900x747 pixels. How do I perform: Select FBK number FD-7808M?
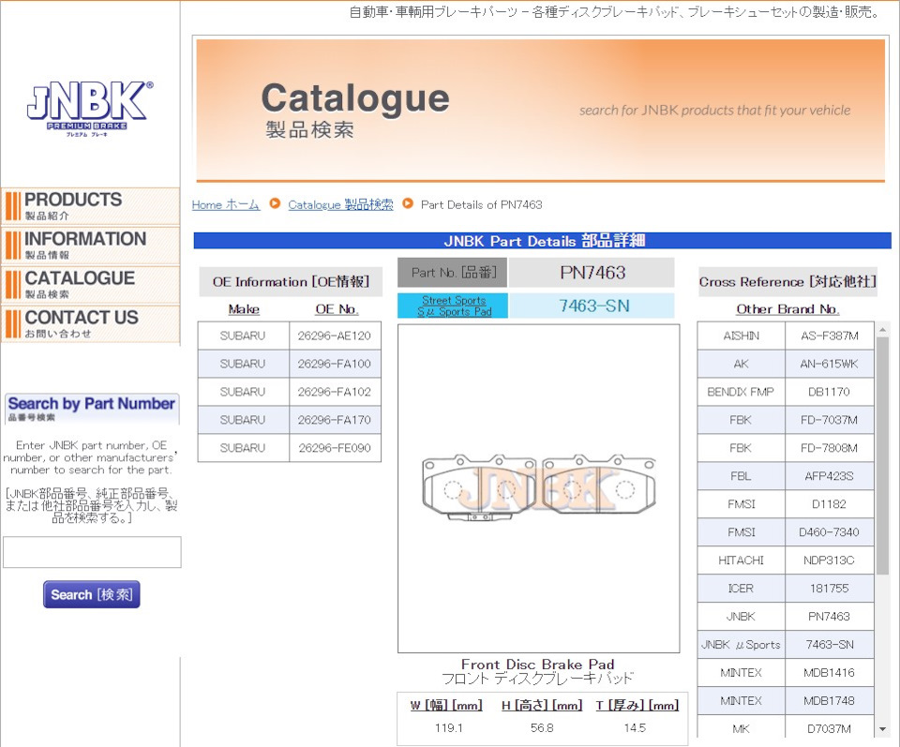[x=830, y=448]
